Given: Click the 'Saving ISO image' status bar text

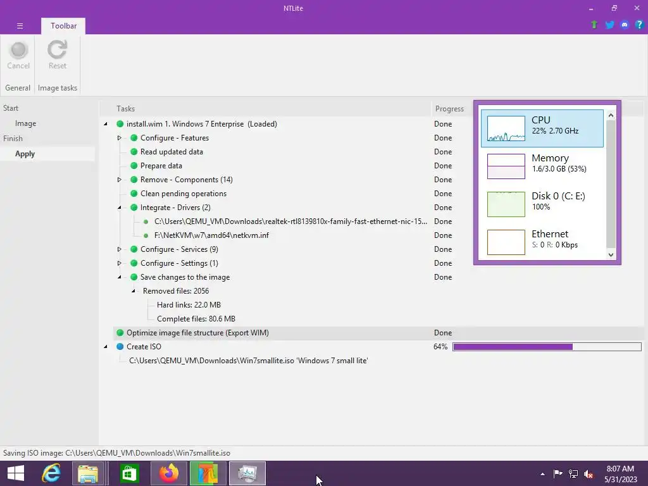Looking at the screenshot, I should pos(116,453).
